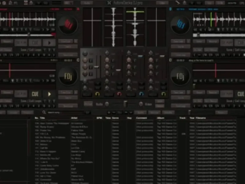
Task: Toggle the blue headphone cue on mixer channel 3
Action: click(141, 94)
